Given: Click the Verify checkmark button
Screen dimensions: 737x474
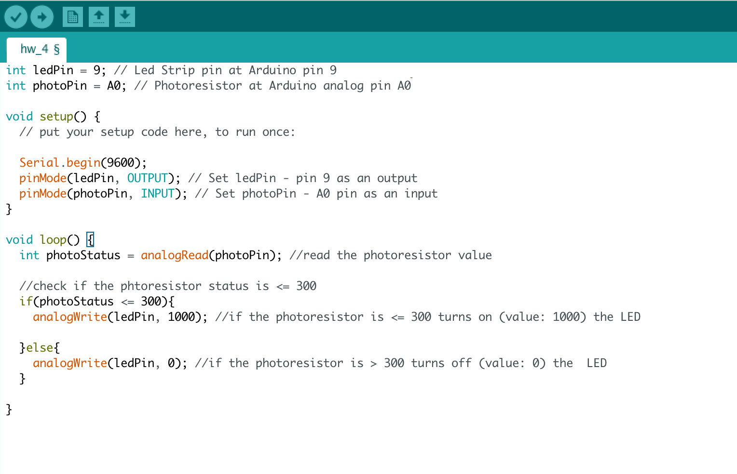Looking at the screenshot, I should [x=16, y=17].
